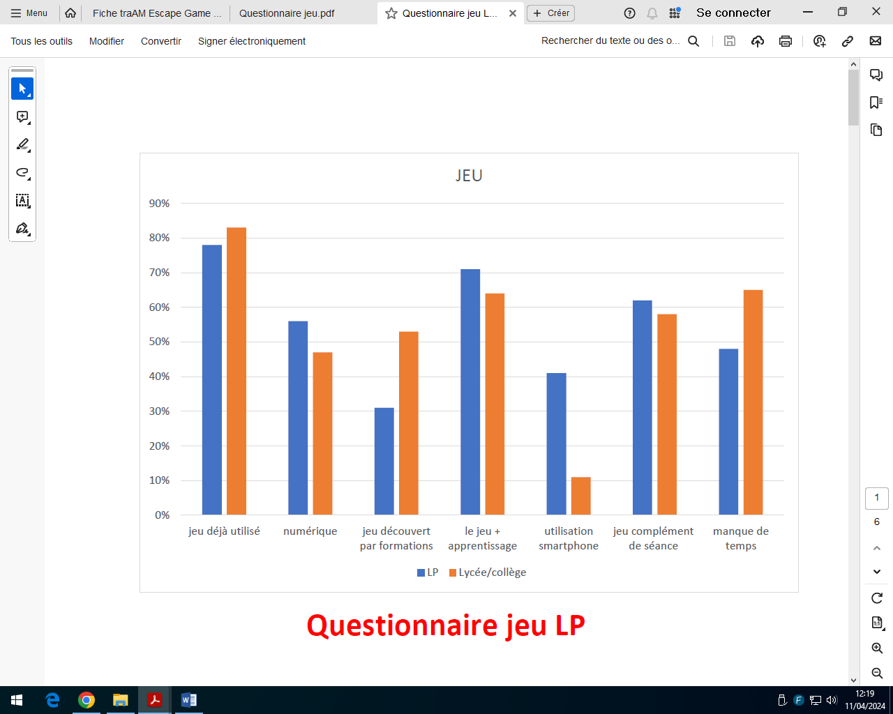The height and width of the screenshot is (714, 893).
Task: Select the highlighter tool
Action: click(x=22, y=145)
